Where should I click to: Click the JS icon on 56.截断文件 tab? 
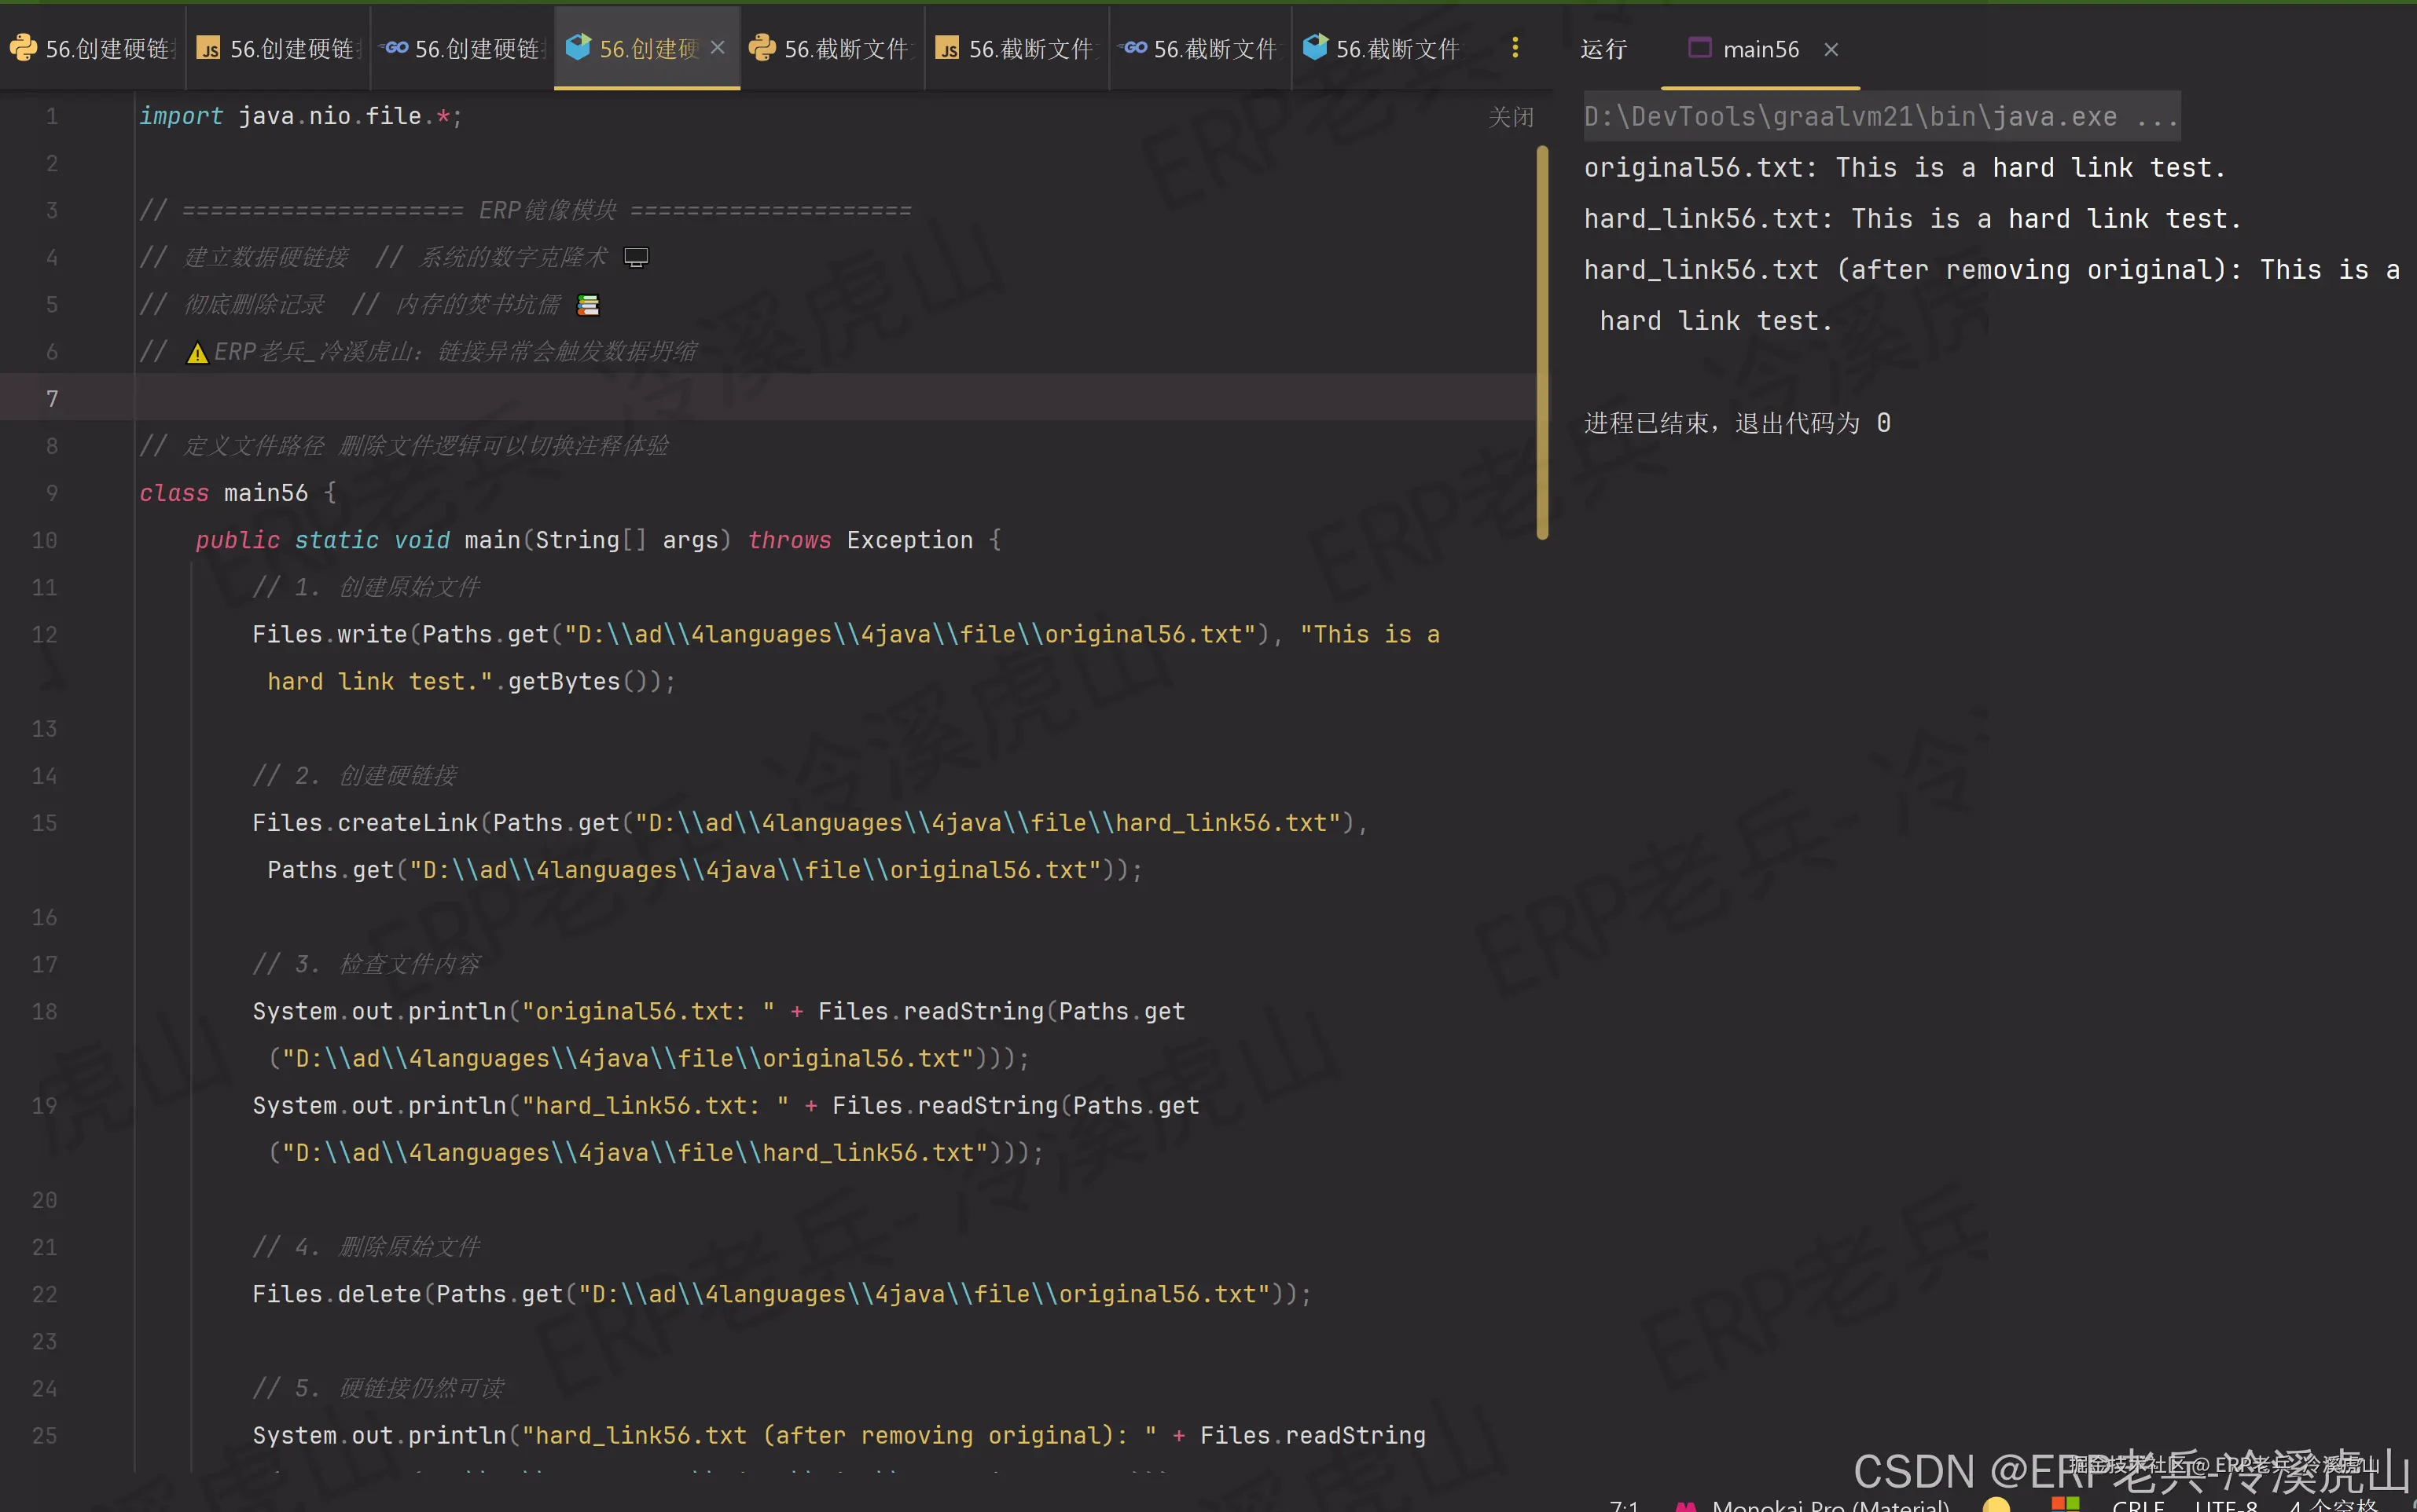[947, 49]
